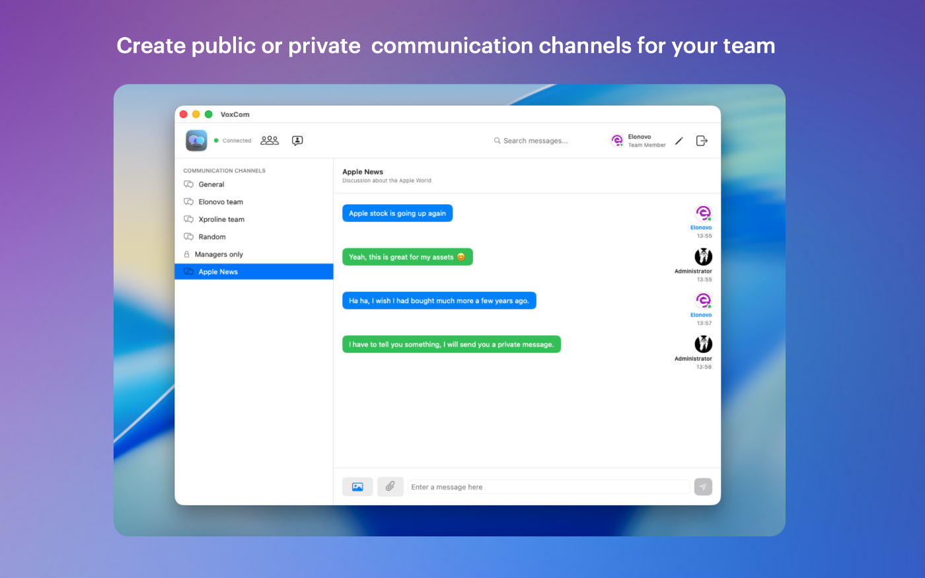The image size is (925, 578).
Task: Click the VoxCom app logo
Action: pyautogui.click(x=196, y=141)
